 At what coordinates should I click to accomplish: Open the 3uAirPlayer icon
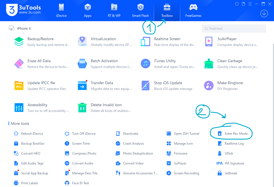point(209,42)
